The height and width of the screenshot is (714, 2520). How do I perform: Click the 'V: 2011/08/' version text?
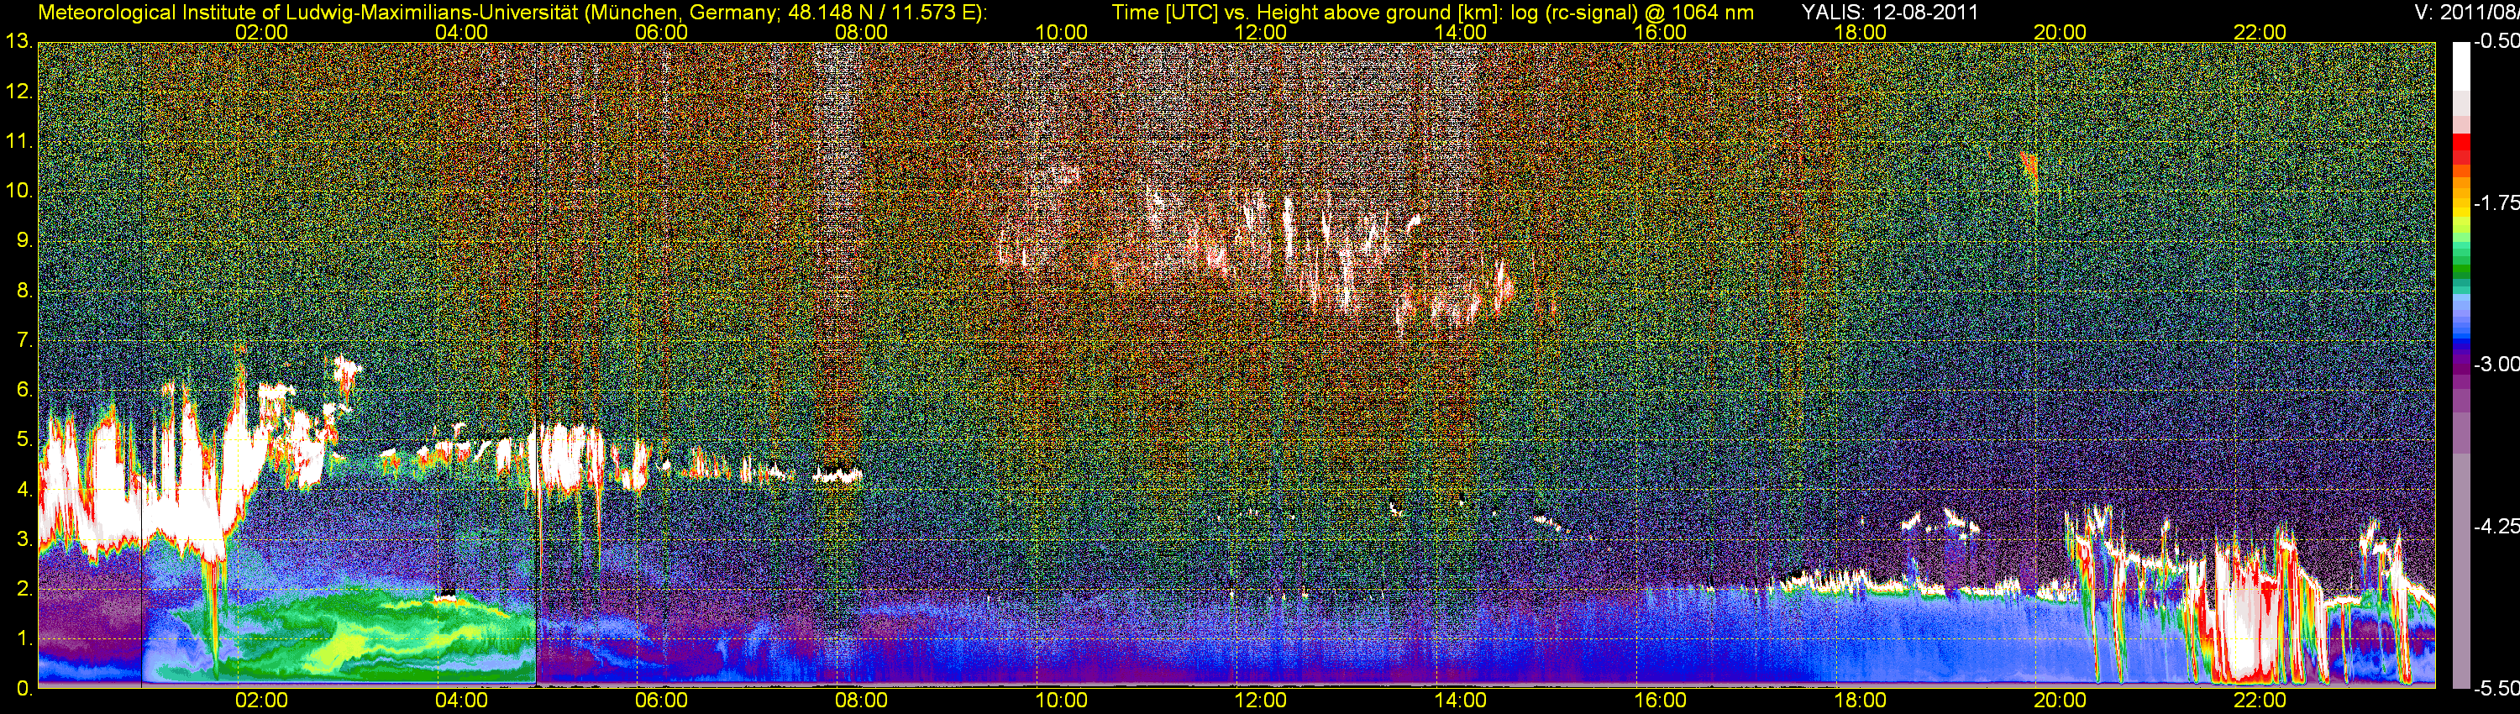[x=2468, y=13]
